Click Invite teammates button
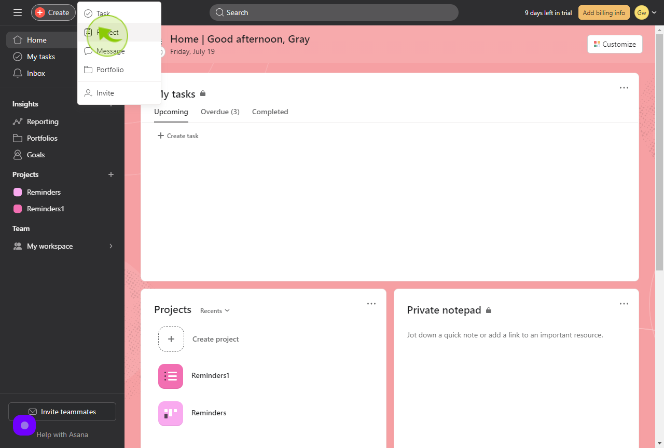Viewport: 664px width, 448px height. [62, 412]
